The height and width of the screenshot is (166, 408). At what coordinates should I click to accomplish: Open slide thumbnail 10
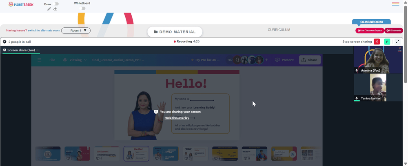click(284, 153)
